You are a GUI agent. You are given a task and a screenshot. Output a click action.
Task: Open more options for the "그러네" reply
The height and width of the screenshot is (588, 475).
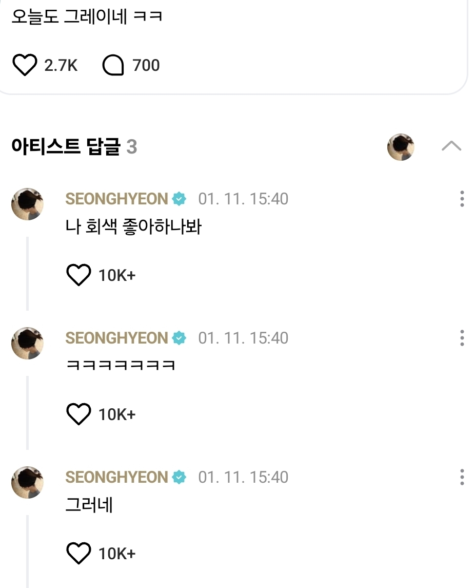pos(462,477)
